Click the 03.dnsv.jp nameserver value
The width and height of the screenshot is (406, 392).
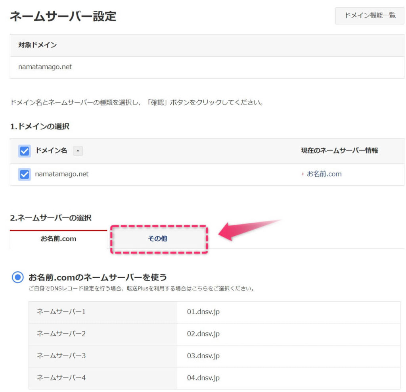(x=203, y=356)
